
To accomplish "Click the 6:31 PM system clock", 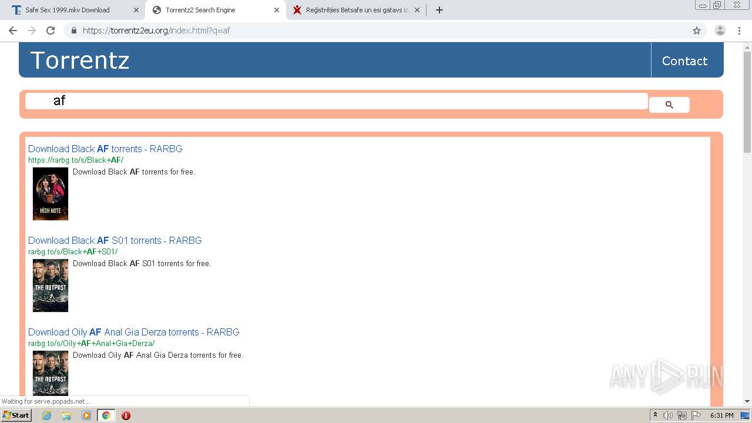I will point(721,415).
